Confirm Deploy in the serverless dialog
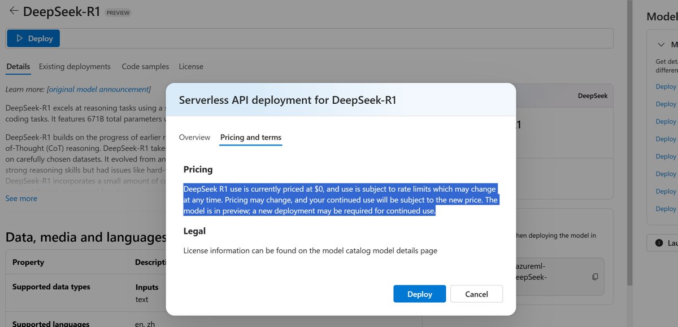This screenshot has height=327, width=678. [420, 294]
